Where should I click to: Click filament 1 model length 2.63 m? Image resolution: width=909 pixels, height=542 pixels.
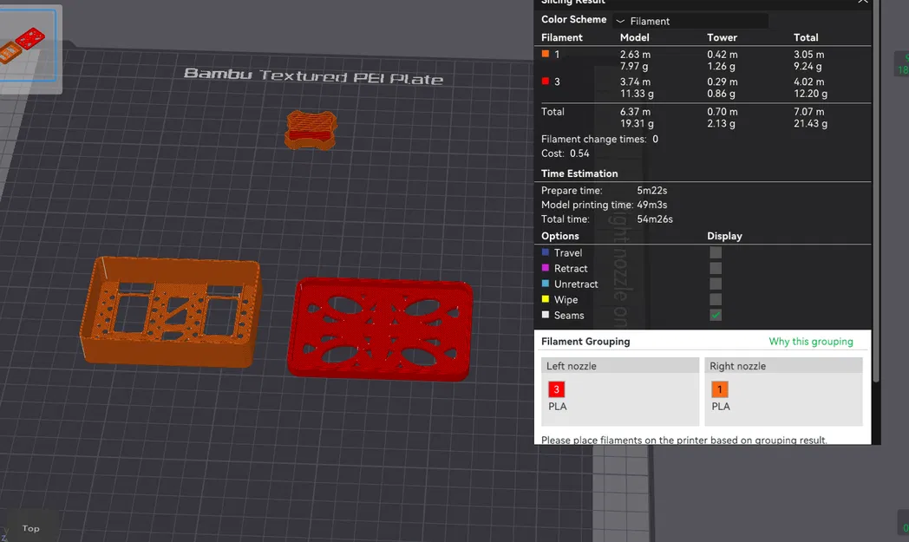[635, 55]
